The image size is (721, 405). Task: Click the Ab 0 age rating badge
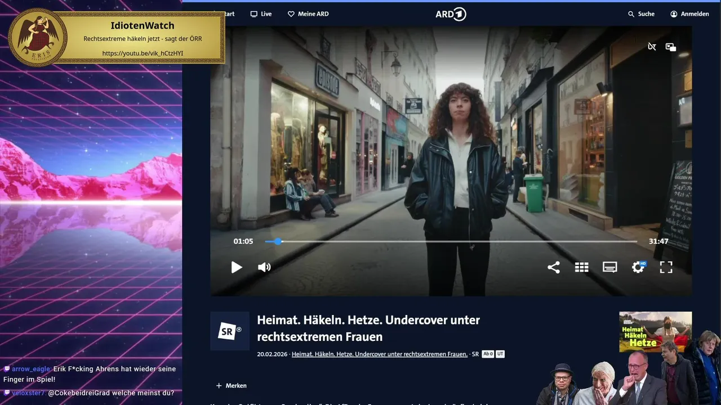[488, 354]
